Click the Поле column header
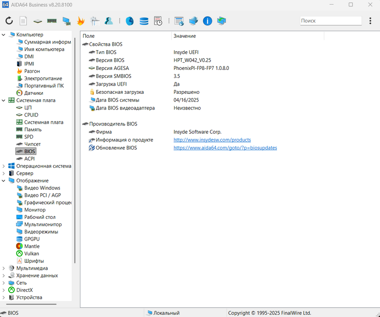This screenshot has height=317, width=380. pos(126,36)
